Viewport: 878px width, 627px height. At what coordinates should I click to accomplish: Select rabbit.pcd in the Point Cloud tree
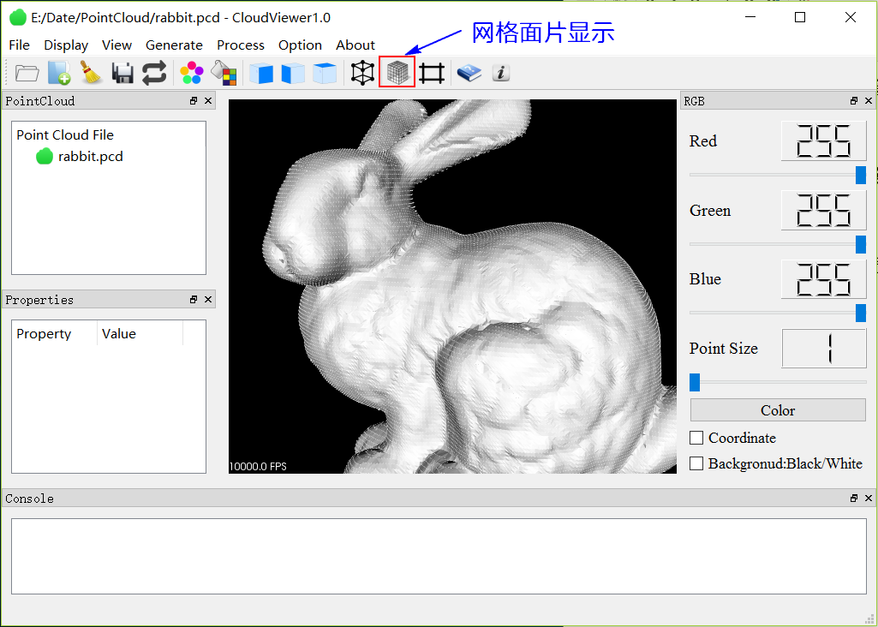pos(90,157)
